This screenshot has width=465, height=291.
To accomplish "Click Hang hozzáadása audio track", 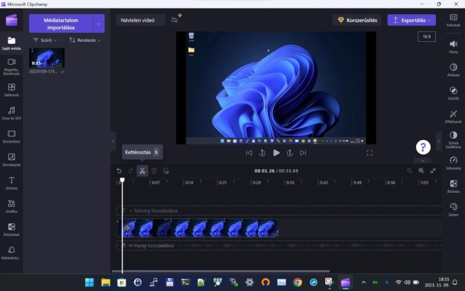I will (x=279, y=246).
